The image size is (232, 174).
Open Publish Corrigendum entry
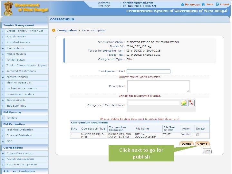pos(20,159)
